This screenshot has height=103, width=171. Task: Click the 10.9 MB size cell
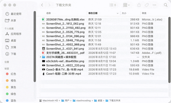134,74
